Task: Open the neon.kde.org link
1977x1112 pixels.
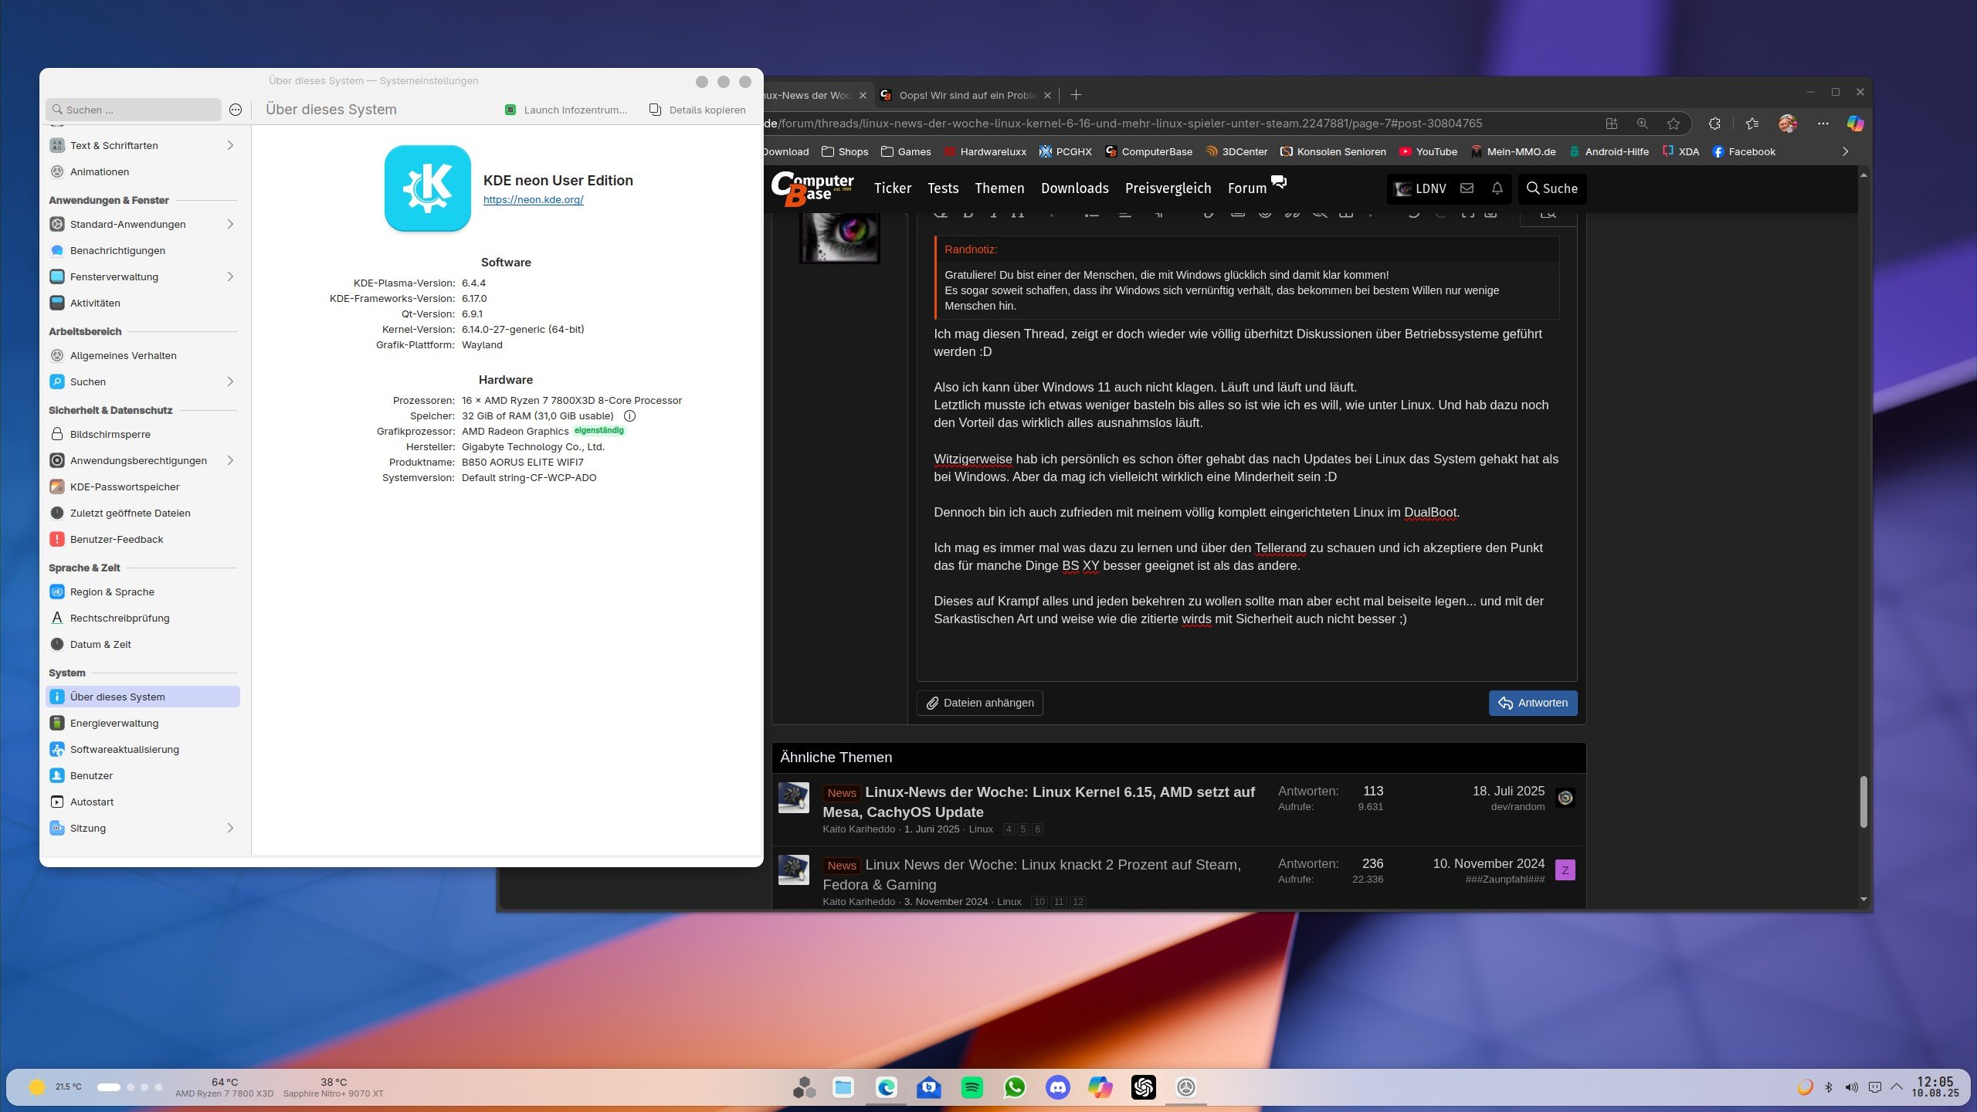Action: click(x=533, y=200)
